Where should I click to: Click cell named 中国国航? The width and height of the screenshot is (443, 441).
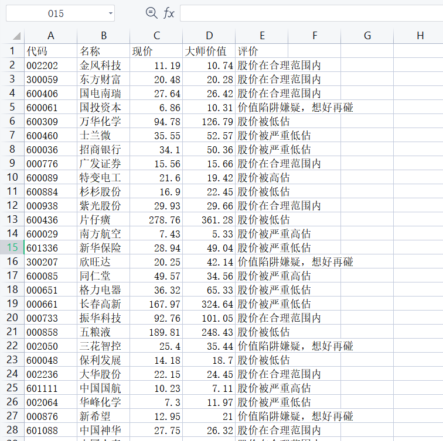click(103, 388)
